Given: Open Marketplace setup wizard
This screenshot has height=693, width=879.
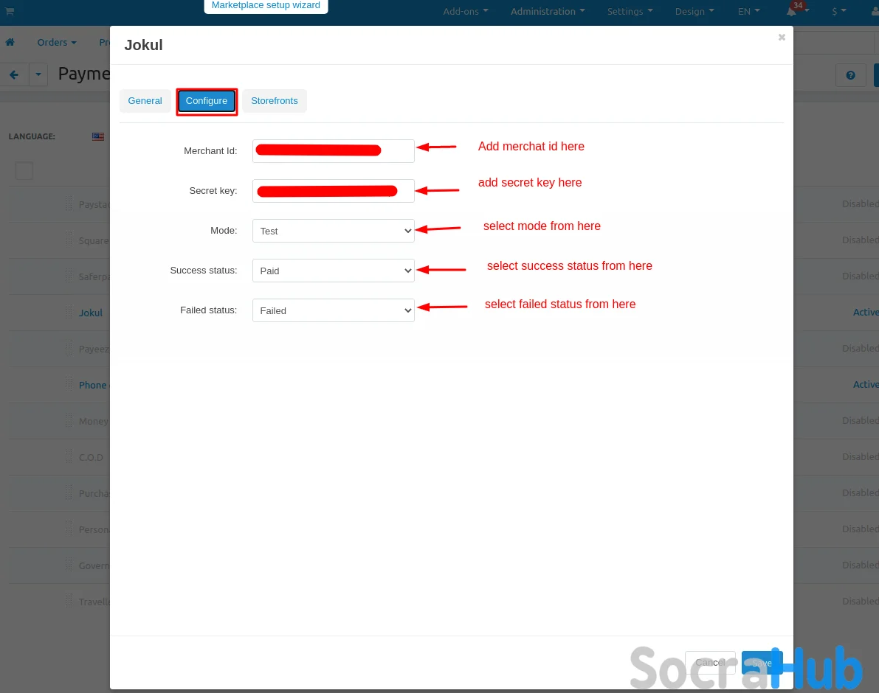Looking at the screenshot, I should click(x=266, y=6).
